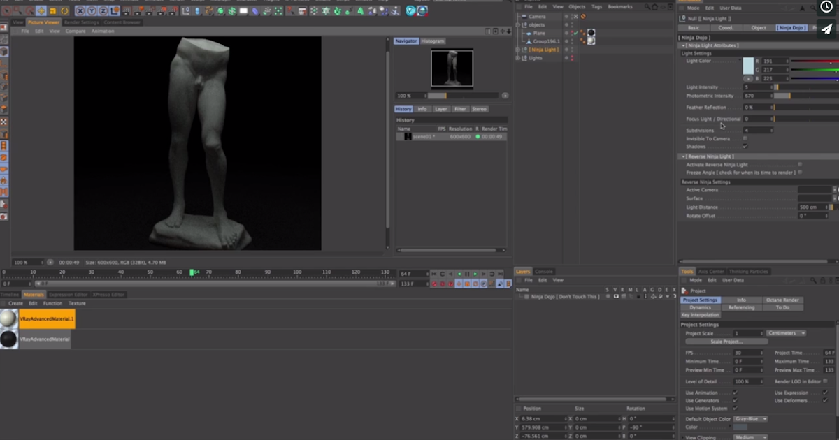Viewport: 839px width, 440px height.
Task: Select the VRayAdvancedMaterial.1 material thumbnail
Action: [x=8, y=318]
